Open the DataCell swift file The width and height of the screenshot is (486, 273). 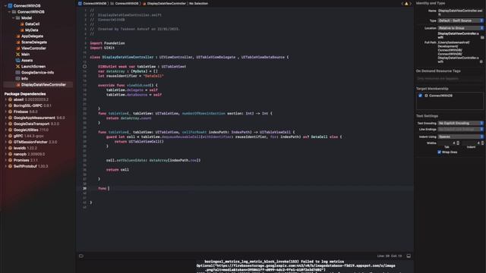coord(32,24)
